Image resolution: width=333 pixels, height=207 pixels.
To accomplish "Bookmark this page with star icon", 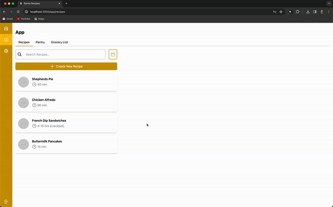I will (281, 12).
